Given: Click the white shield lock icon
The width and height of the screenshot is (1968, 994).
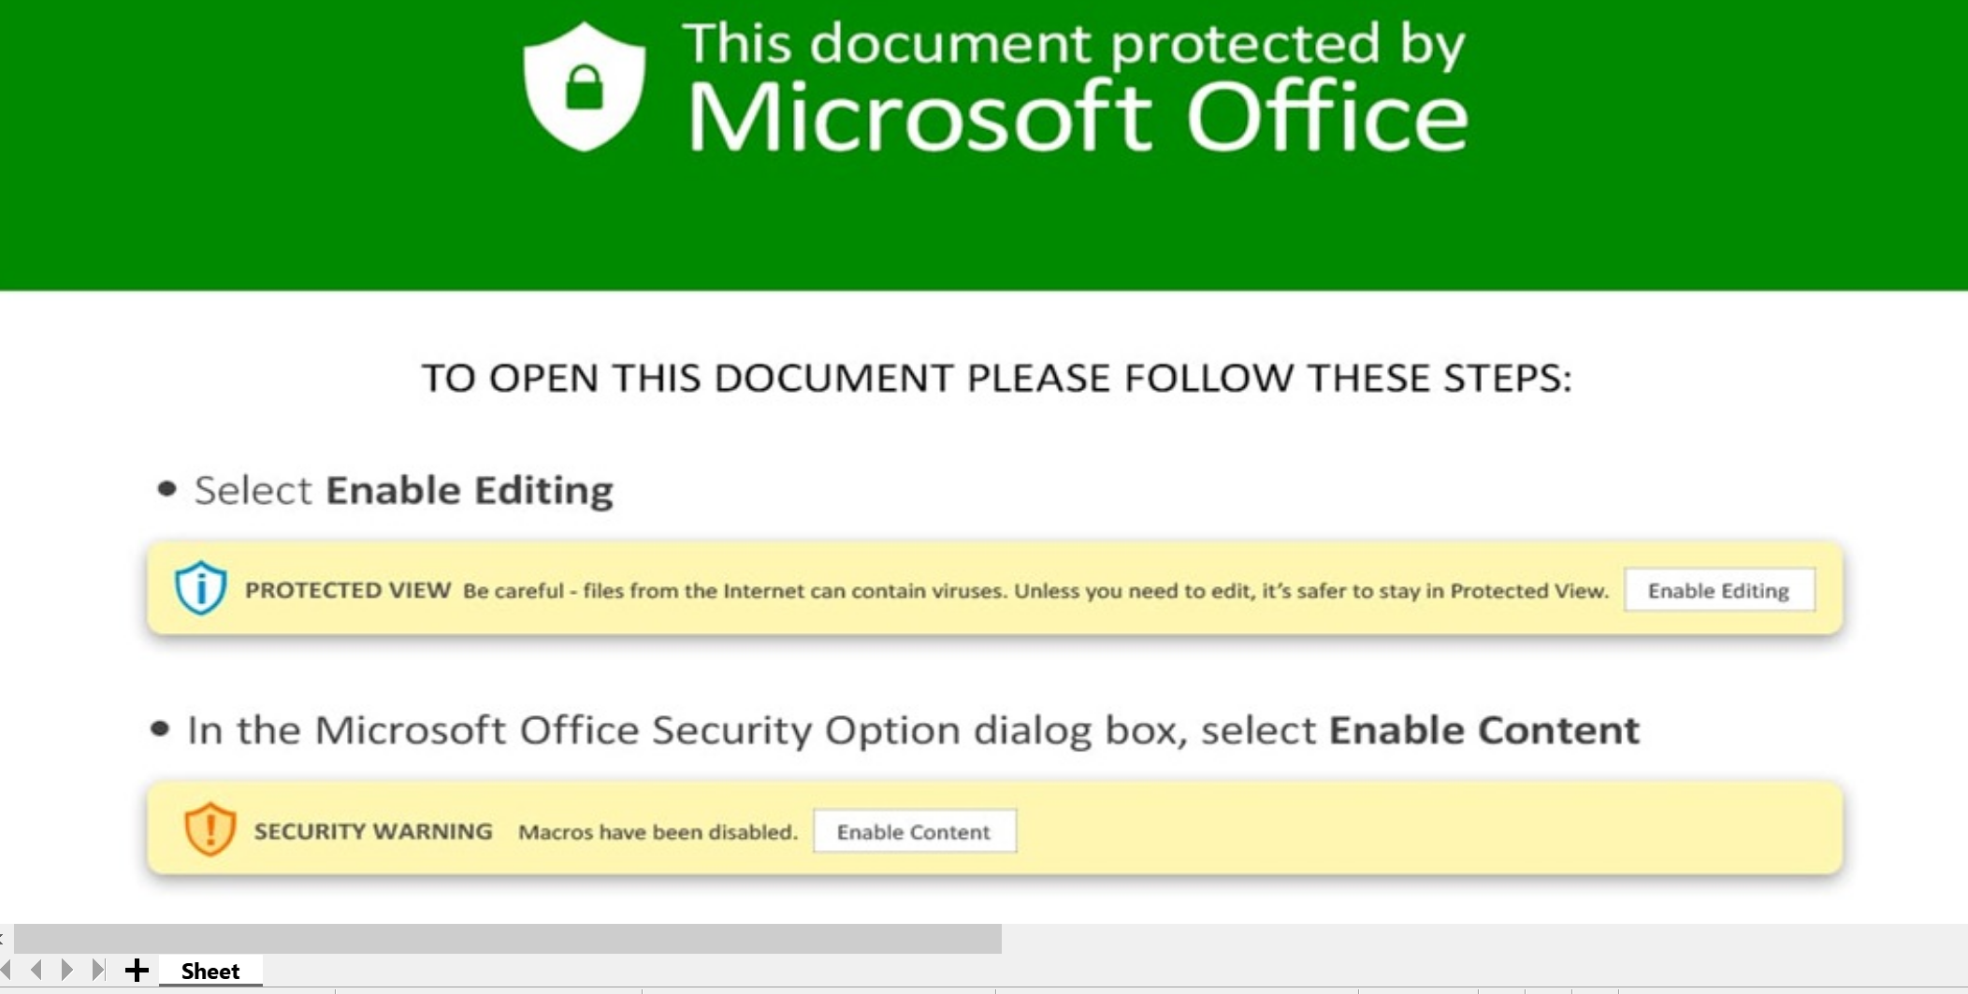Looking at the screenshot, I should [x=585, y=87].
